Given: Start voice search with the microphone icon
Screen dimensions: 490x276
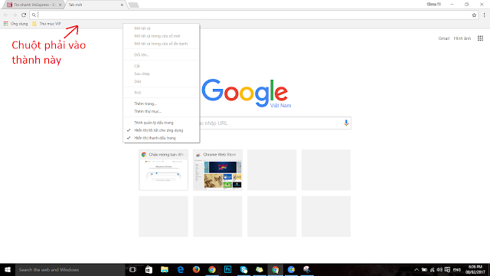Looking at the screenshot, I should pos(346,123).
